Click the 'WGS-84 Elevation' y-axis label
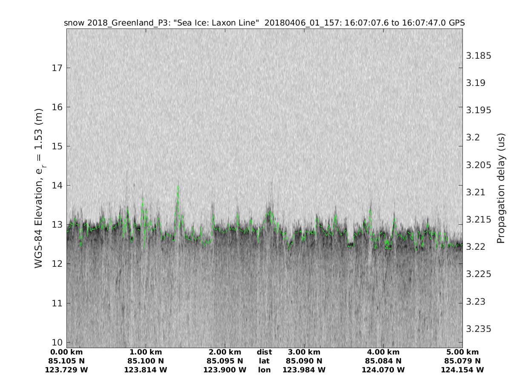The height and width of the screenshot is (383, 511). [x=39, y=188]
